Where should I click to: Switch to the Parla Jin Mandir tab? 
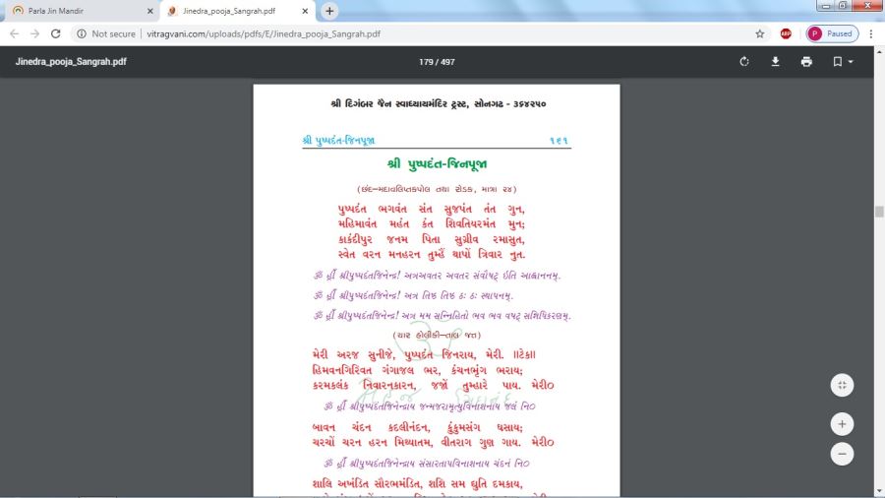coord(79,11)
